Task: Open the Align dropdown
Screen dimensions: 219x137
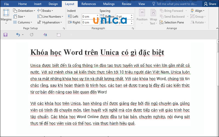Action: tap(198, 11)
